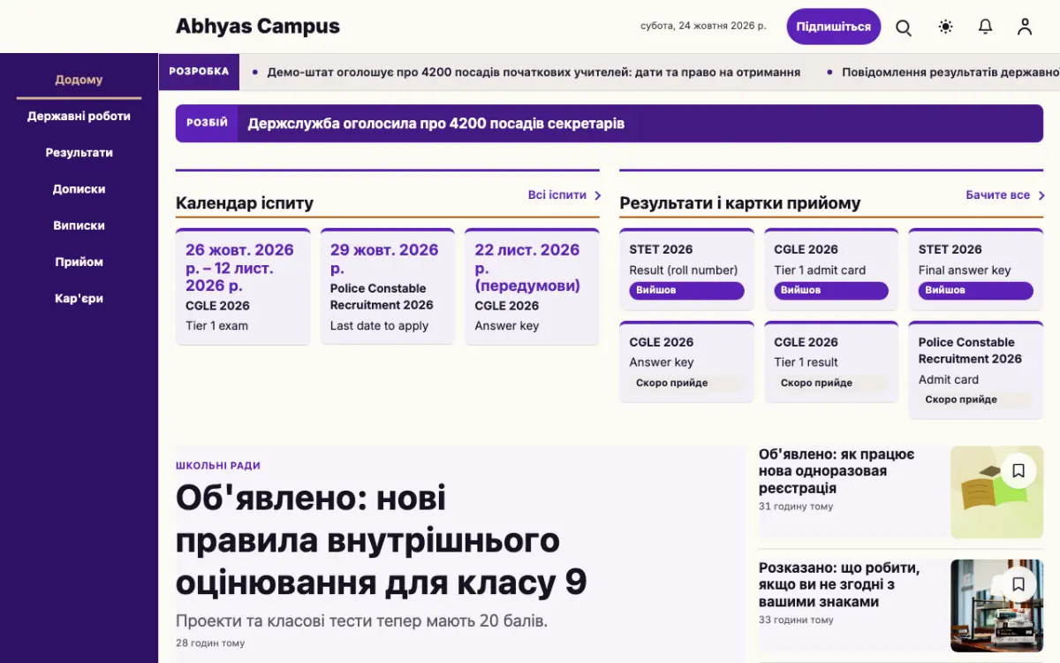Open STET 2026 Result (roll number) card

[x=687, y=269]
